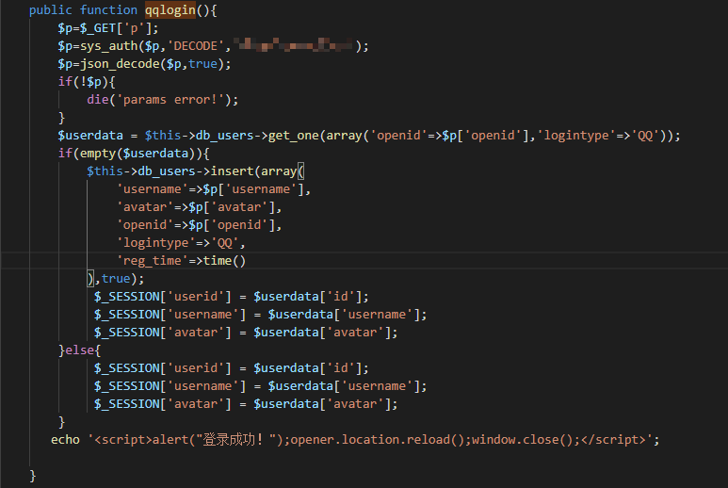Click first $_SESSION['avatar'] assignment before else
This screenshot has height=488, width=728.
246,333
